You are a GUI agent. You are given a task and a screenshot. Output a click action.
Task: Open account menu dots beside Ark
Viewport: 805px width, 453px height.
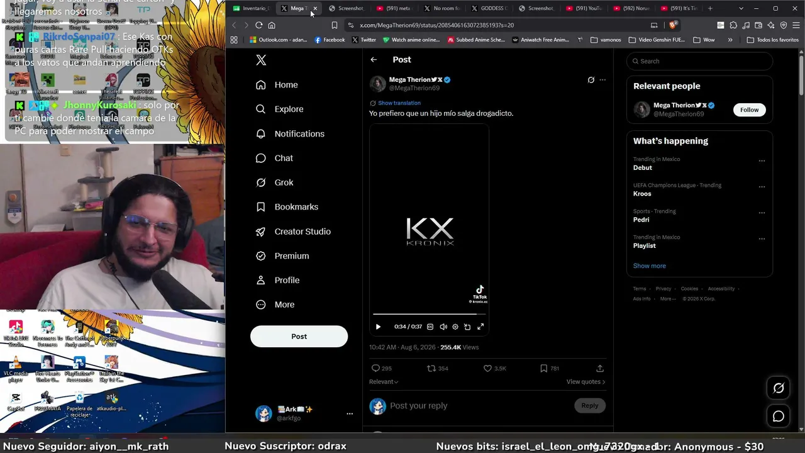[x=350, y=413]
